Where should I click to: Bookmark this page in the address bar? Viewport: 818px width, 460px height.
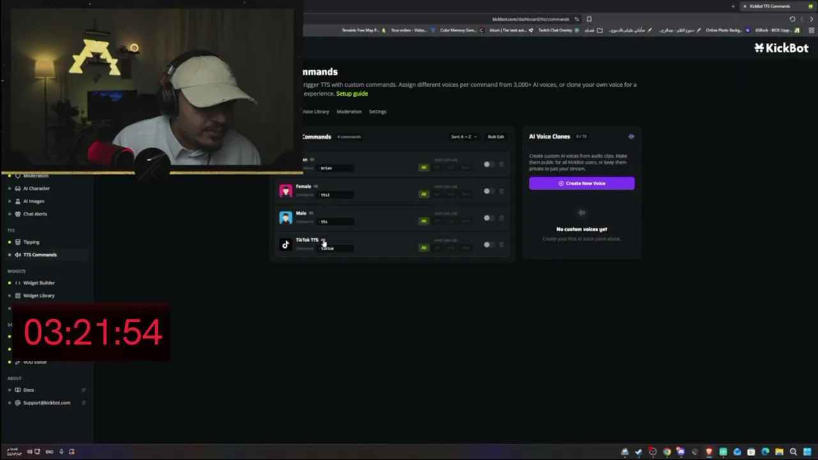[589, 19]
